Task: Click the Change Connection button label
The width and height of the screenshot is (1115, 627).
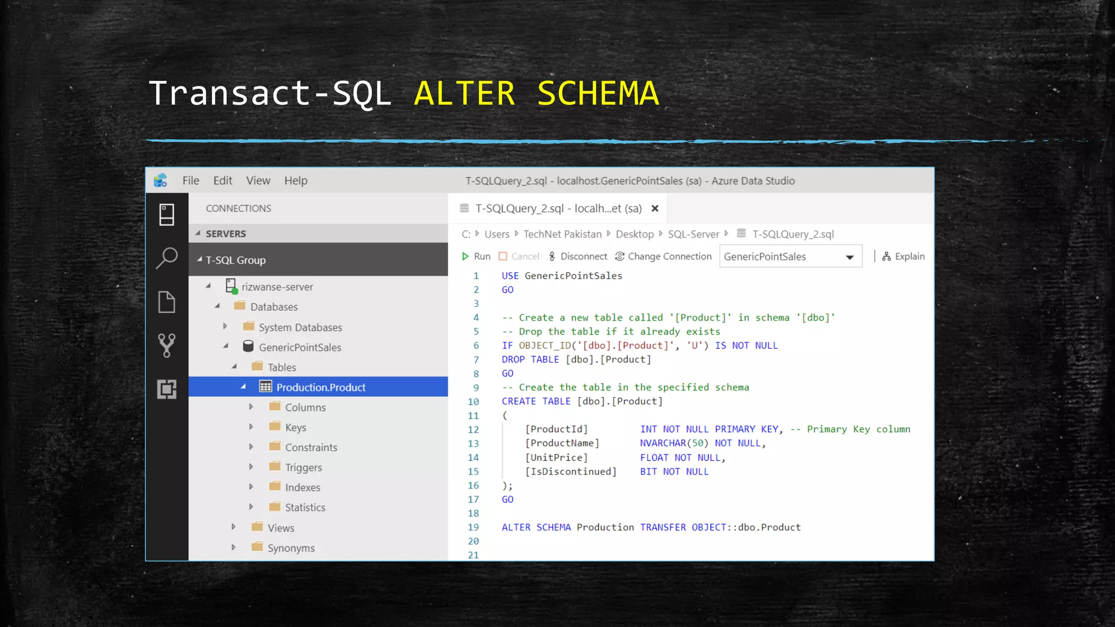Action: pyautogui.click(x=670, y=256)
